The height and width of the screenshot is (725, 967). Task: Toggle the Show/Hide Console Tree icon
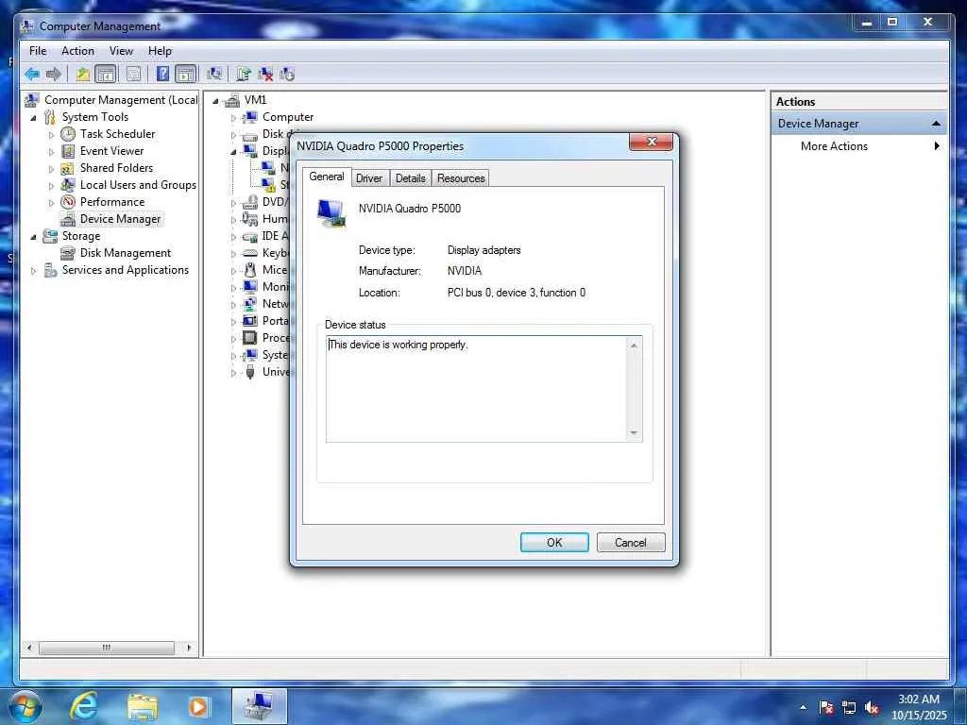106,75
